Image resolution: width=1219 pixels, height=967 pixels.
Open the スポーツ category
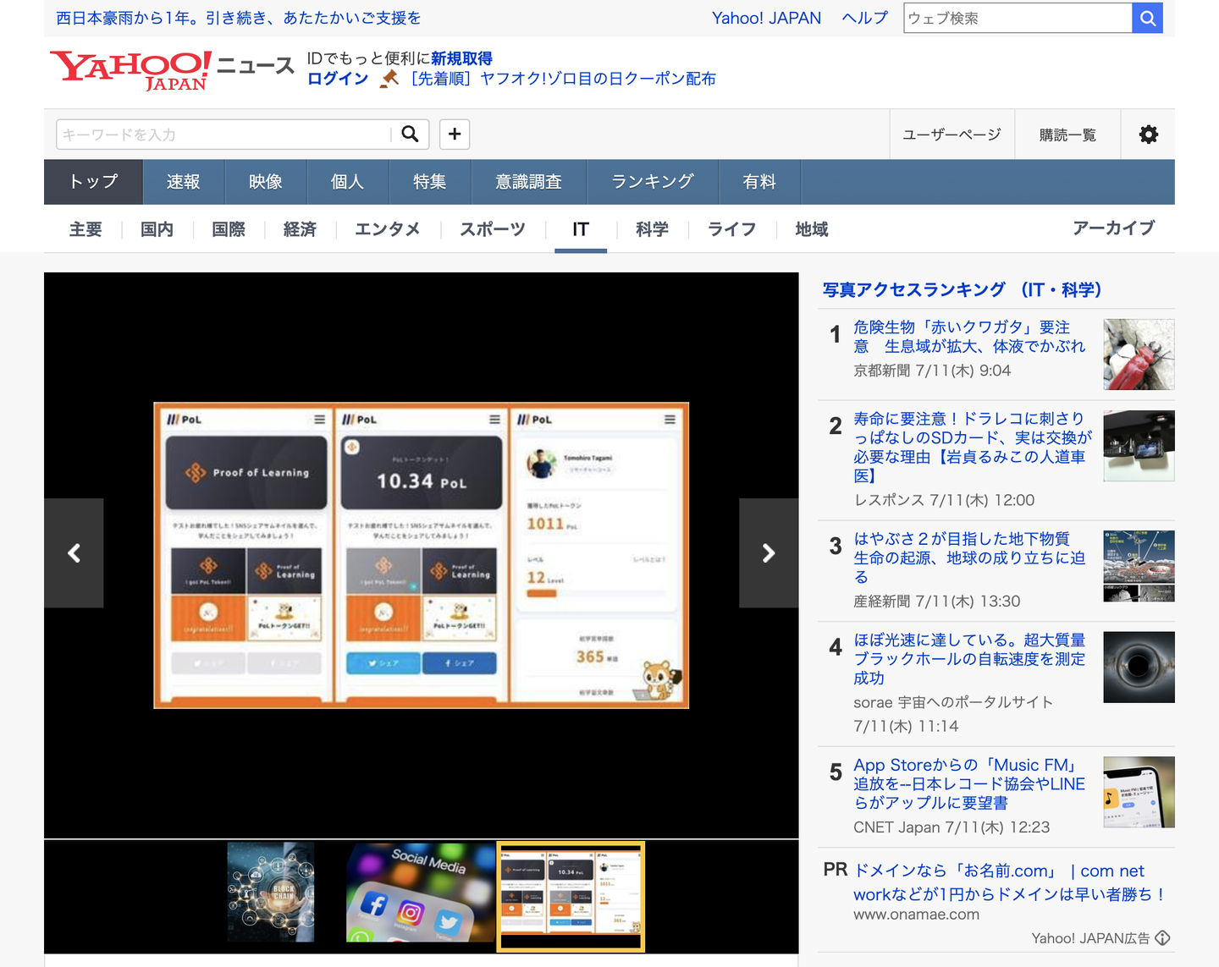coord(493,229)
